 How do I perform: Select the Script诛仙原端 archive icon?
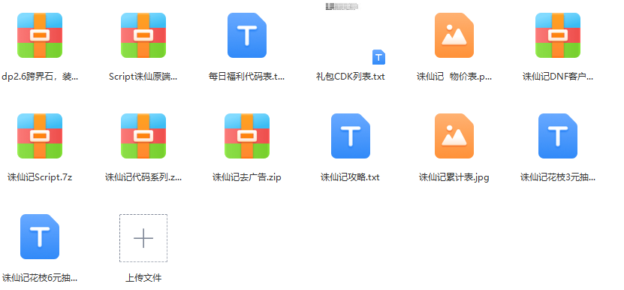(143, 35)
